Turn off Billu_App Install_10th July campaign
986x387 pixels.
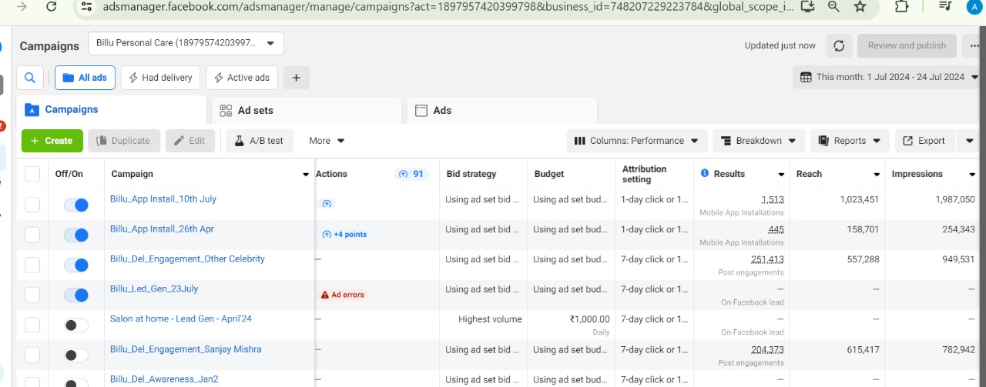point(76,205)
